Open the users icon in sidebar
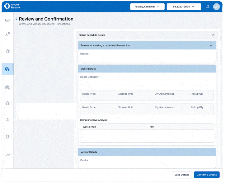The image size is (225, 183). [x=7, y=34]
